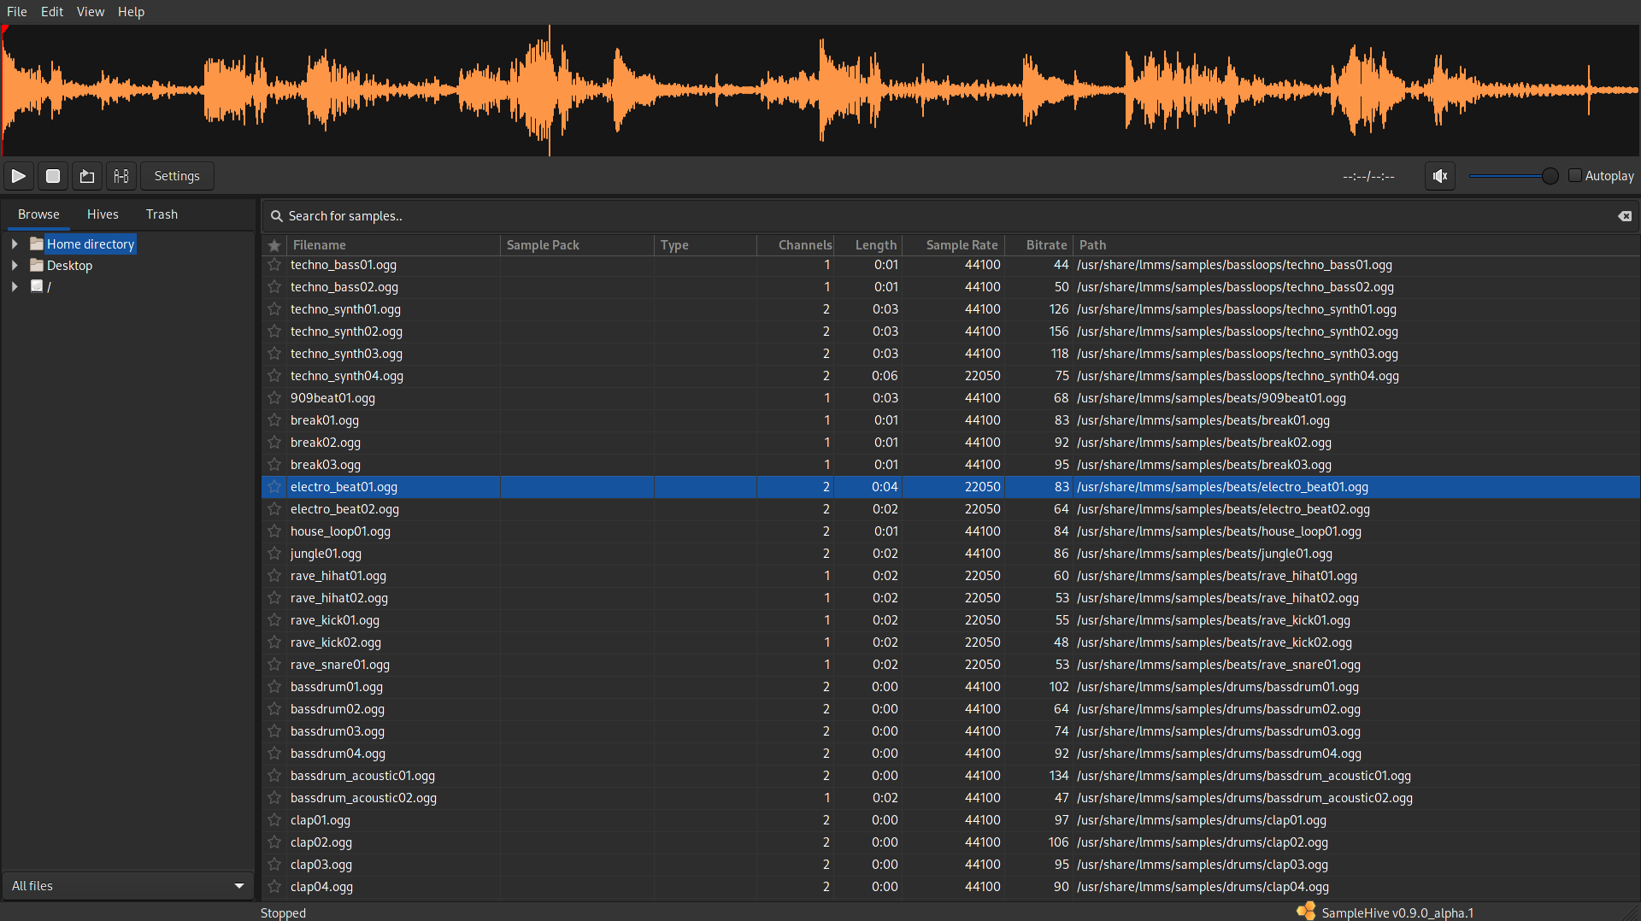Expand the Home directory tree item
Screen dimensions: 1641x921
click(14, 243)
